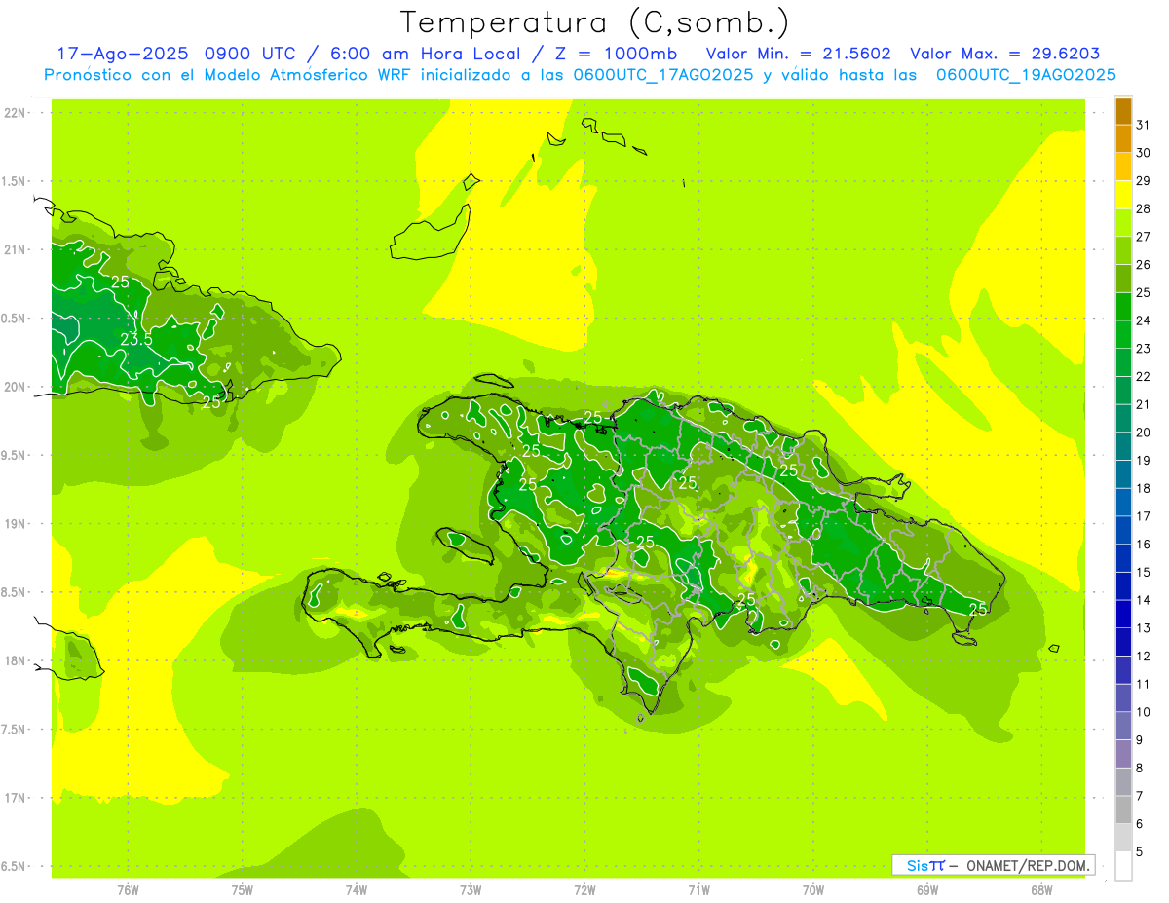Viewport: 1169px width, 903px height.
Task: Click the legend value '10'
Action: tap(1144, 712)
